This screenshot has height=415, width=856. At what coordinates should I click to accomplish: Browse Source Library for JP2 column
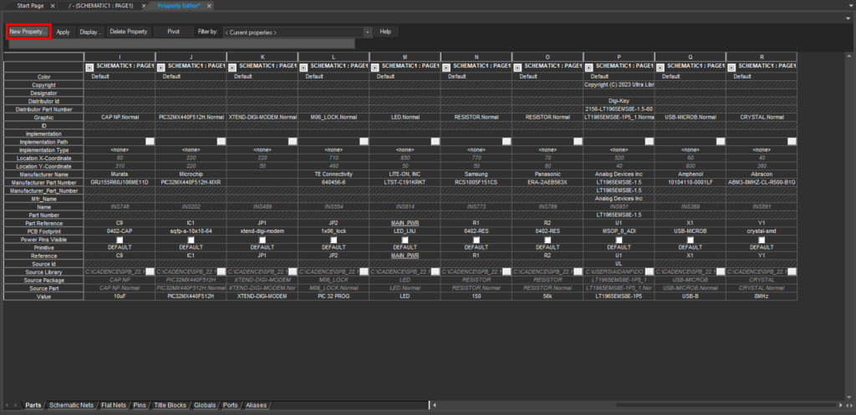364,271
